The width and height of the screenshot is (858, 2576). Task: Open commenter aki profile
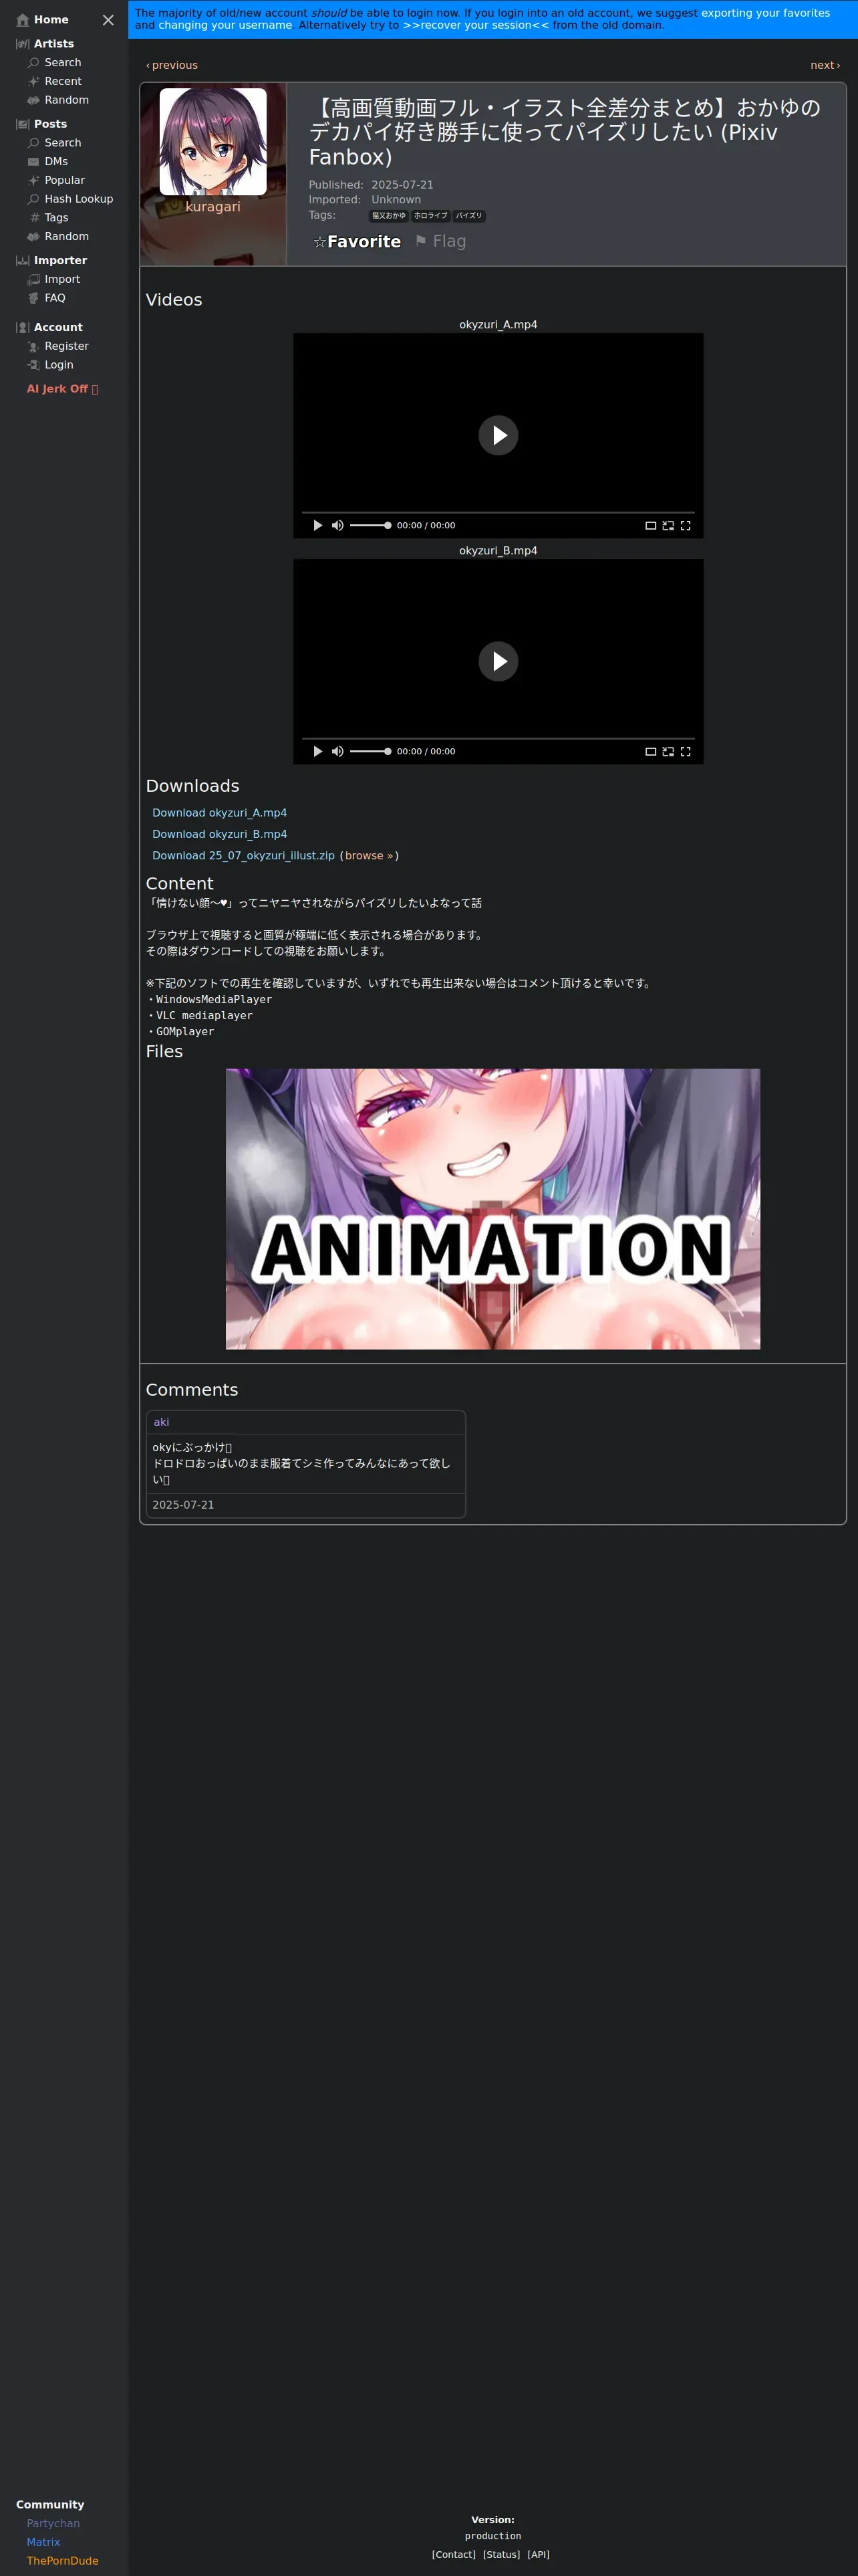(161, 1422)
